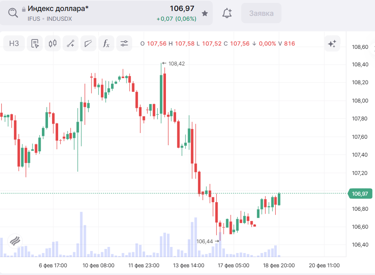Viewport: 375px width, 275px height.
Task: Click the Индекс доллара instrument name
Action: (x=58, y=8)
